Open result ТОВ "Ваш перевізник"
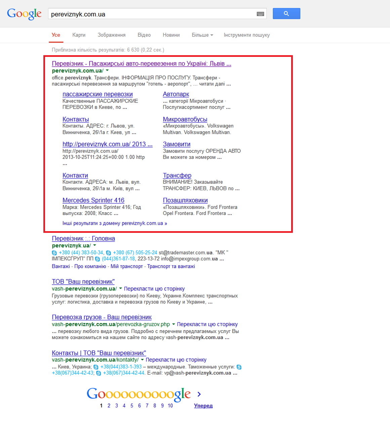Screen dimensions: 390x429 pos(83,282)
